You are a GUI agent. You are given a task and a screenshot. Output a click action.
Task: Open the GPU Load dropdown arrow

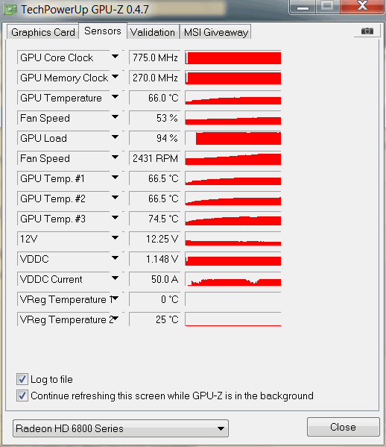[x=115, y=137]
